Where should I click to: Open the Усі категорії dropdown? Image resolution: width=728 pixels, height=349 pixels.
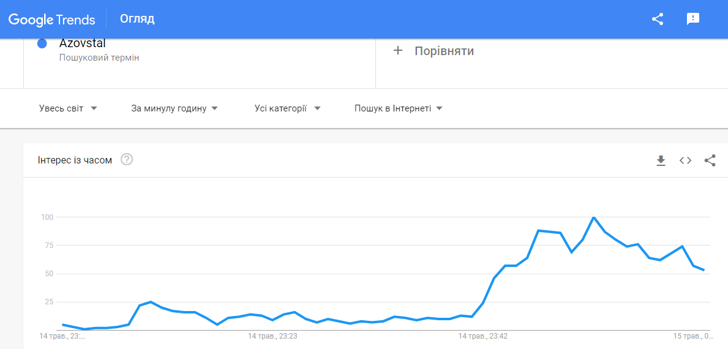point(287,108)
